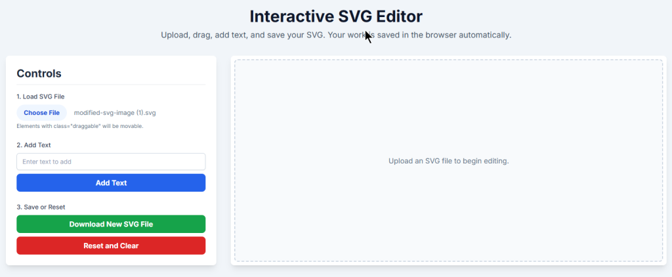The image size is (672, 277).
Task: Click the top dashed border of the canvas
Action: tap(448, 60)
